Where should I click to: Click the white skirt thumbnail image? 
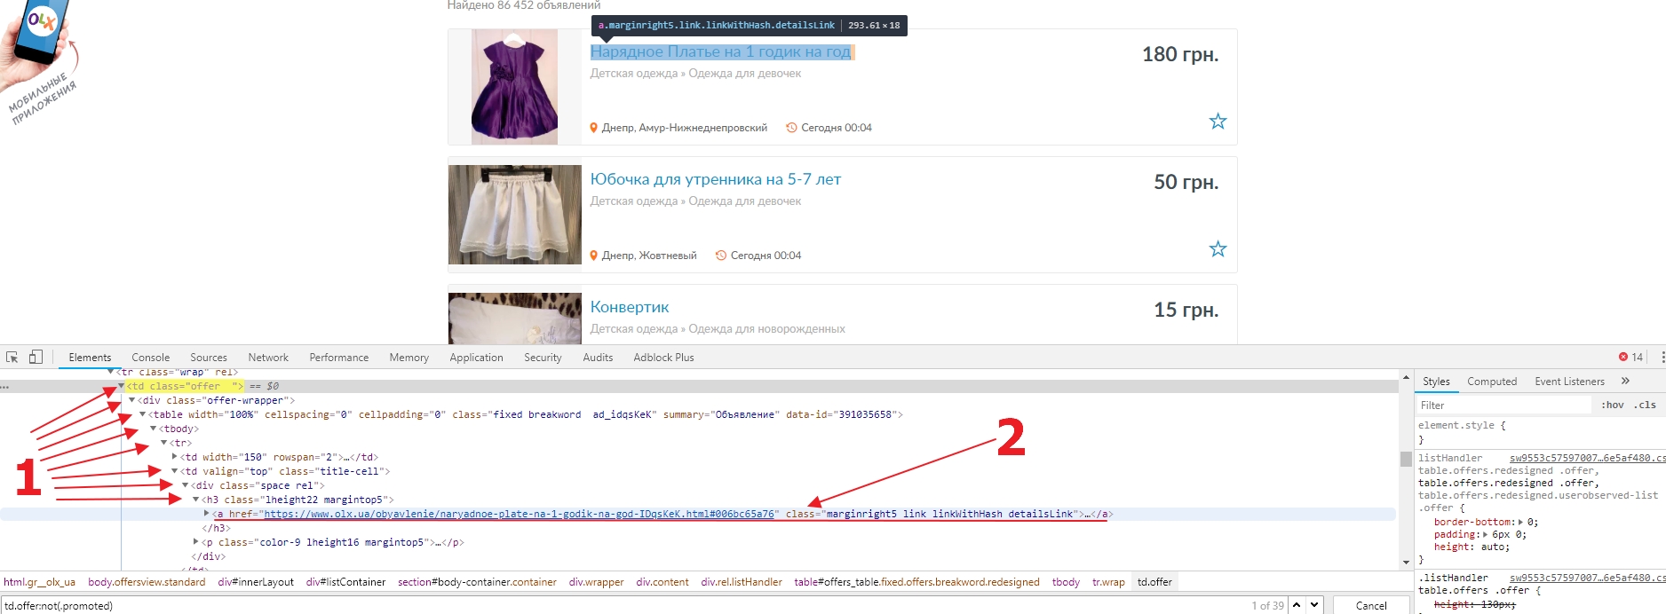pyautogui.click(x=515, y=214)
